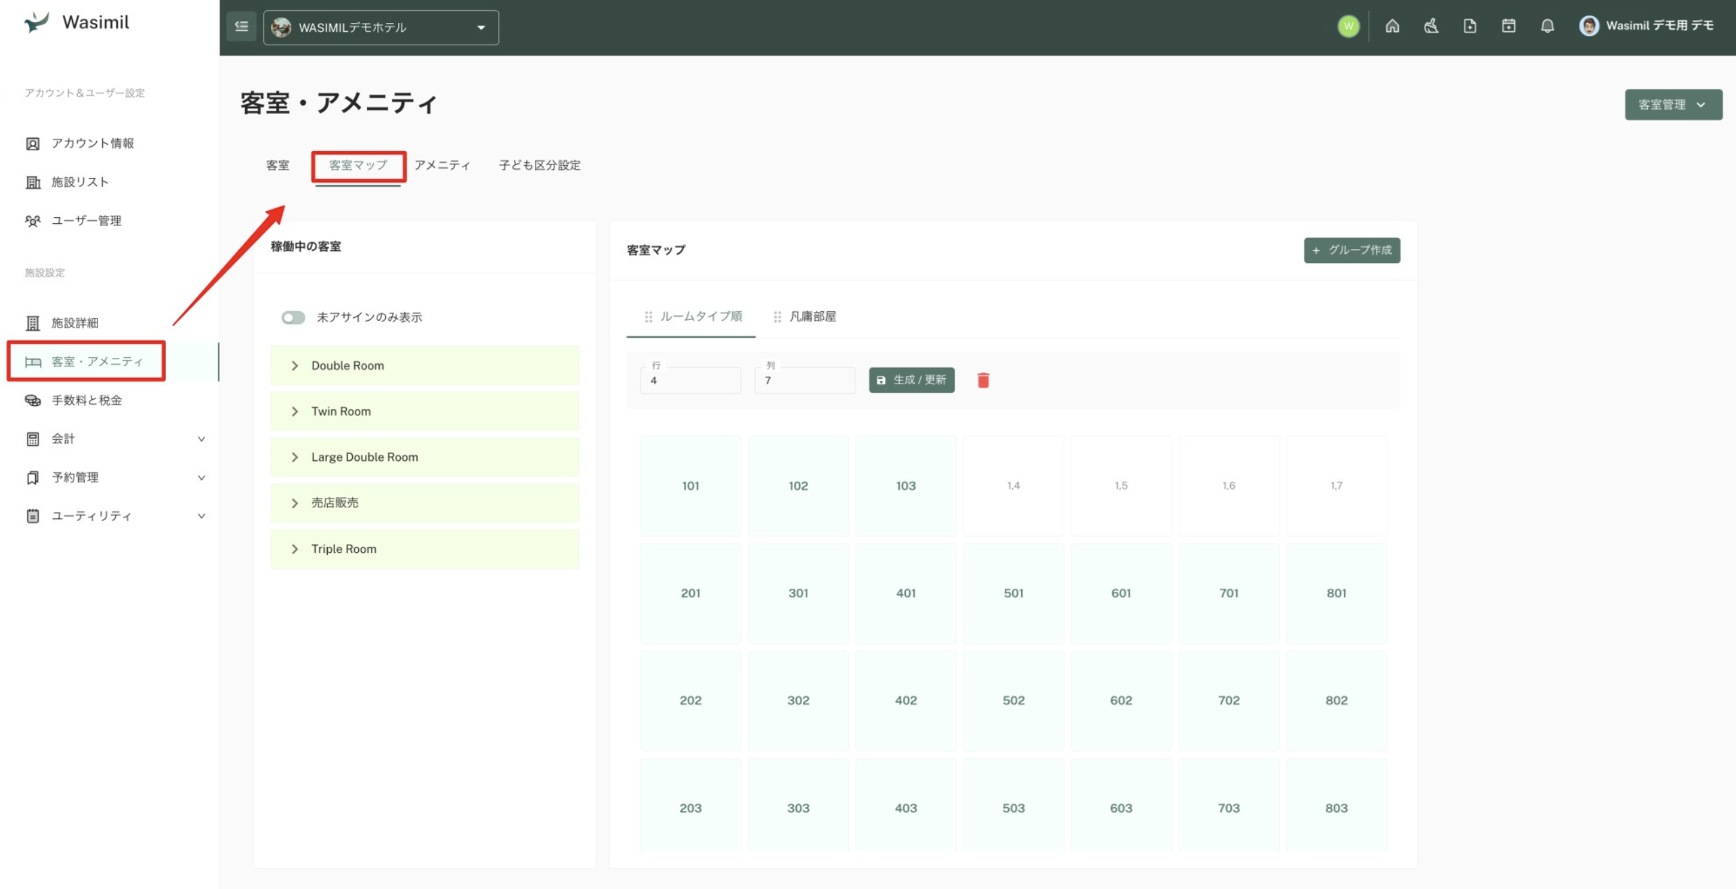Image resolution: width=1736 pixels, height=889 pixels.
Task: Open the housekeeping broom icon
Action: tap(1431, 26)
